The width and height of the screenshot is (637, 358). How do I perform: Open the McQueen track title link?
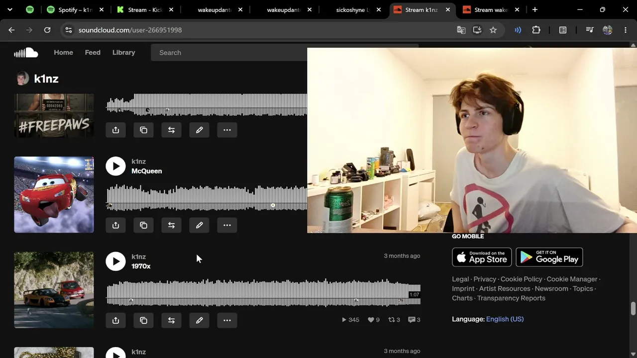(146, 171)
